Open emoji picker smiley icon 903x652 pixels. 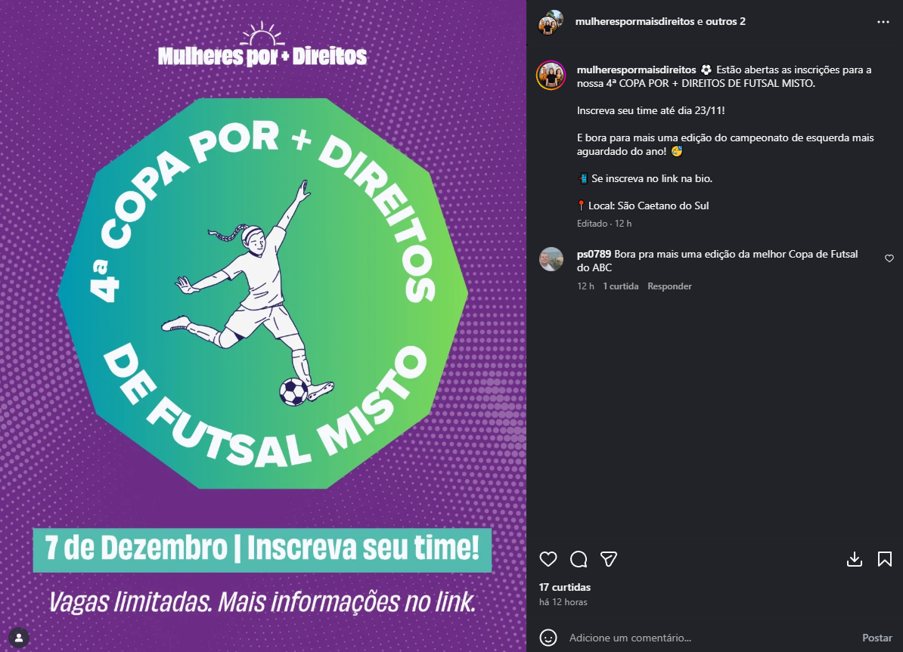pos(548,638)
